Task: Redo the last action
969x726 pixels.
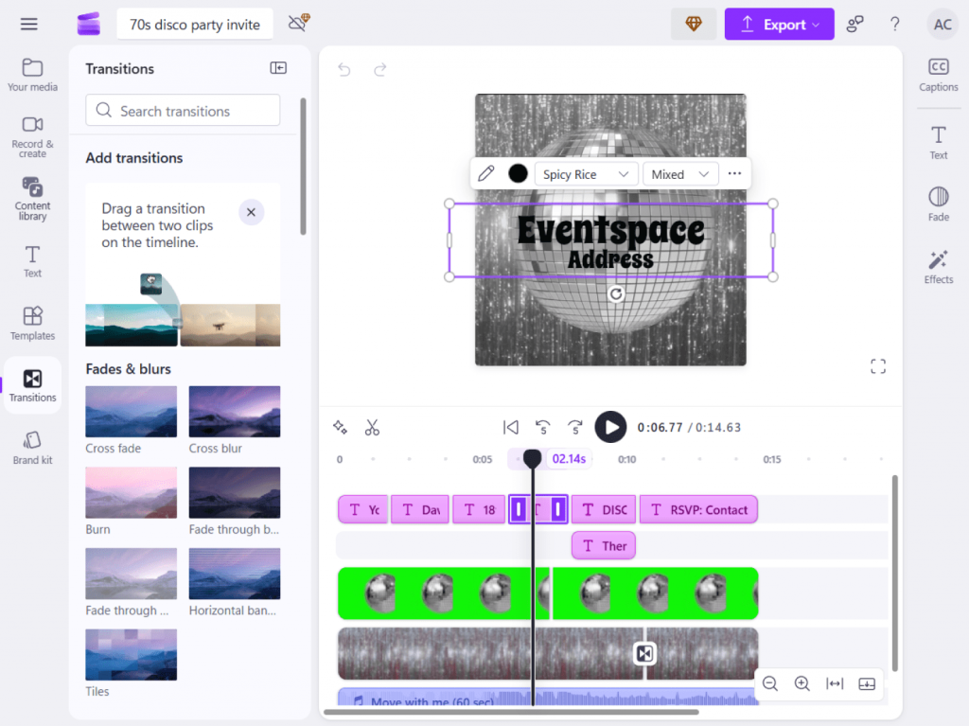Action: pos(380,69)
